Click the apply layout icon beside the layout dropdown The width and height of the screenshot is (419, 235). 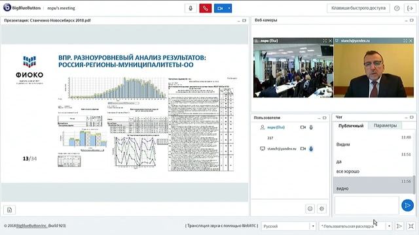point(399,227)
